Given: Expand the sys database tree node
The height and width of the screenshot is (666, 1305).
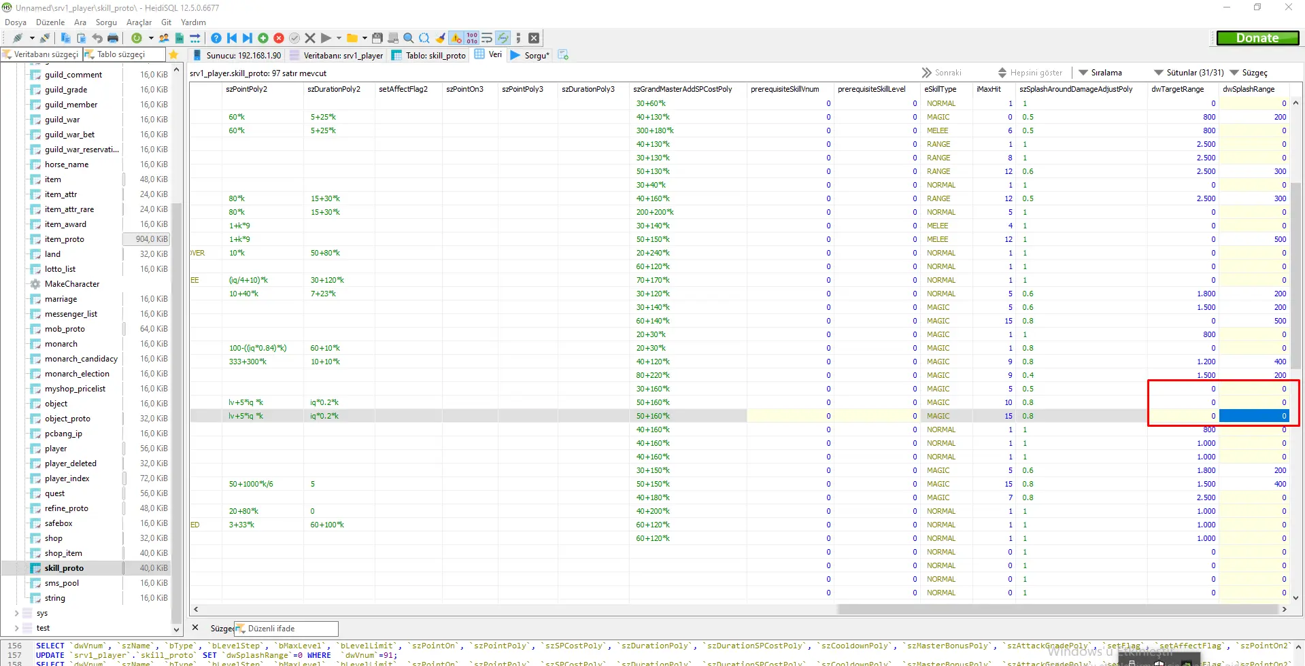Looking at the screenshot, I should coord(16,613).
